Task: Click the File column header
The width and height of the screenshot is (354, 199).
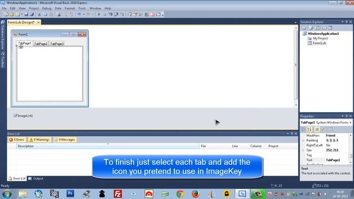Action: coord(215,146)
